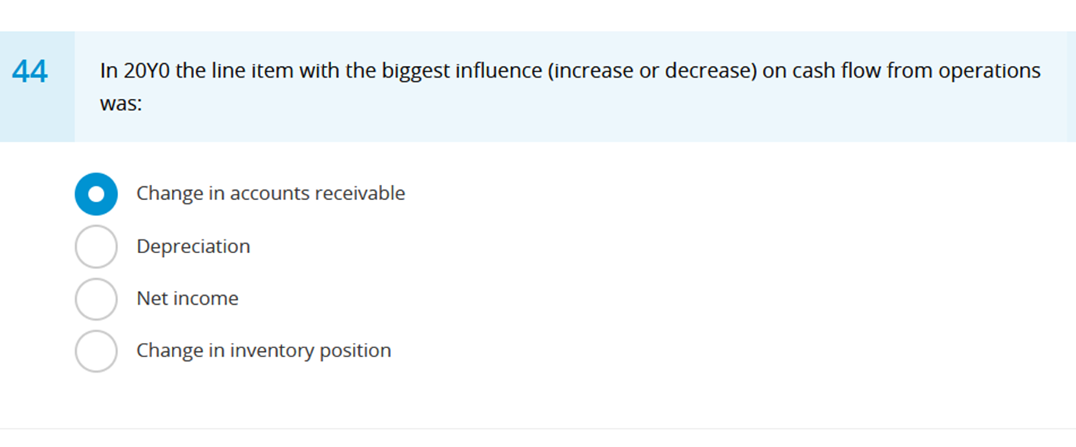
Task: Click the empty radio beside Net income
Action: (96, 299)
